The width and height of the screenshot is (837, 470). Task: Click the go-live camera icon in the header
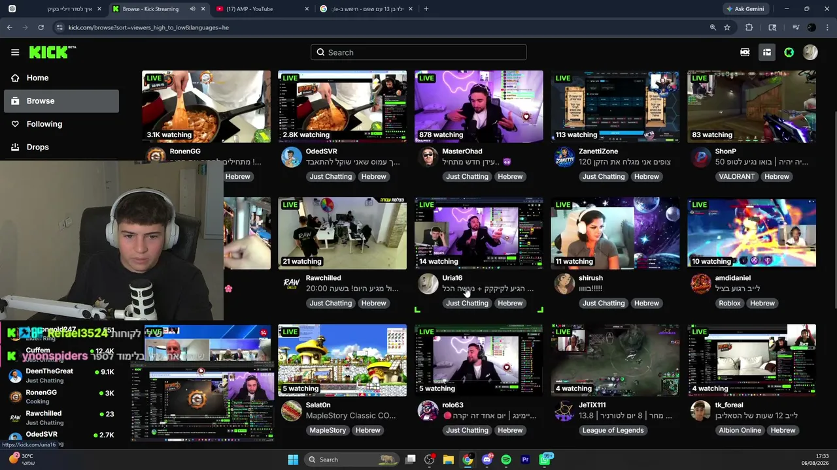(745, 52)
